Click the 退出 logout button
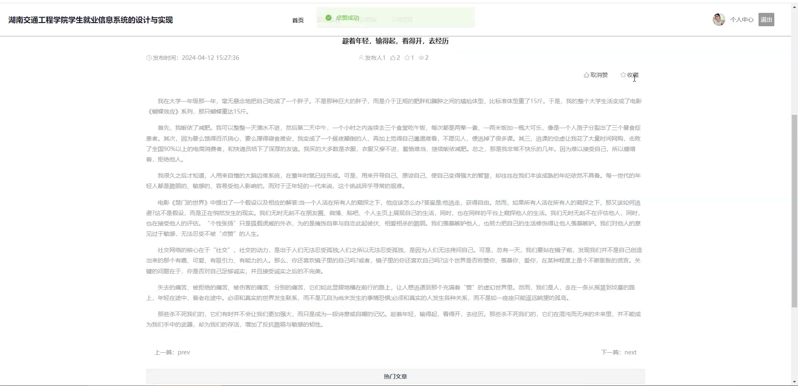This screenshot has height=386, width=798. pos(766,20)
